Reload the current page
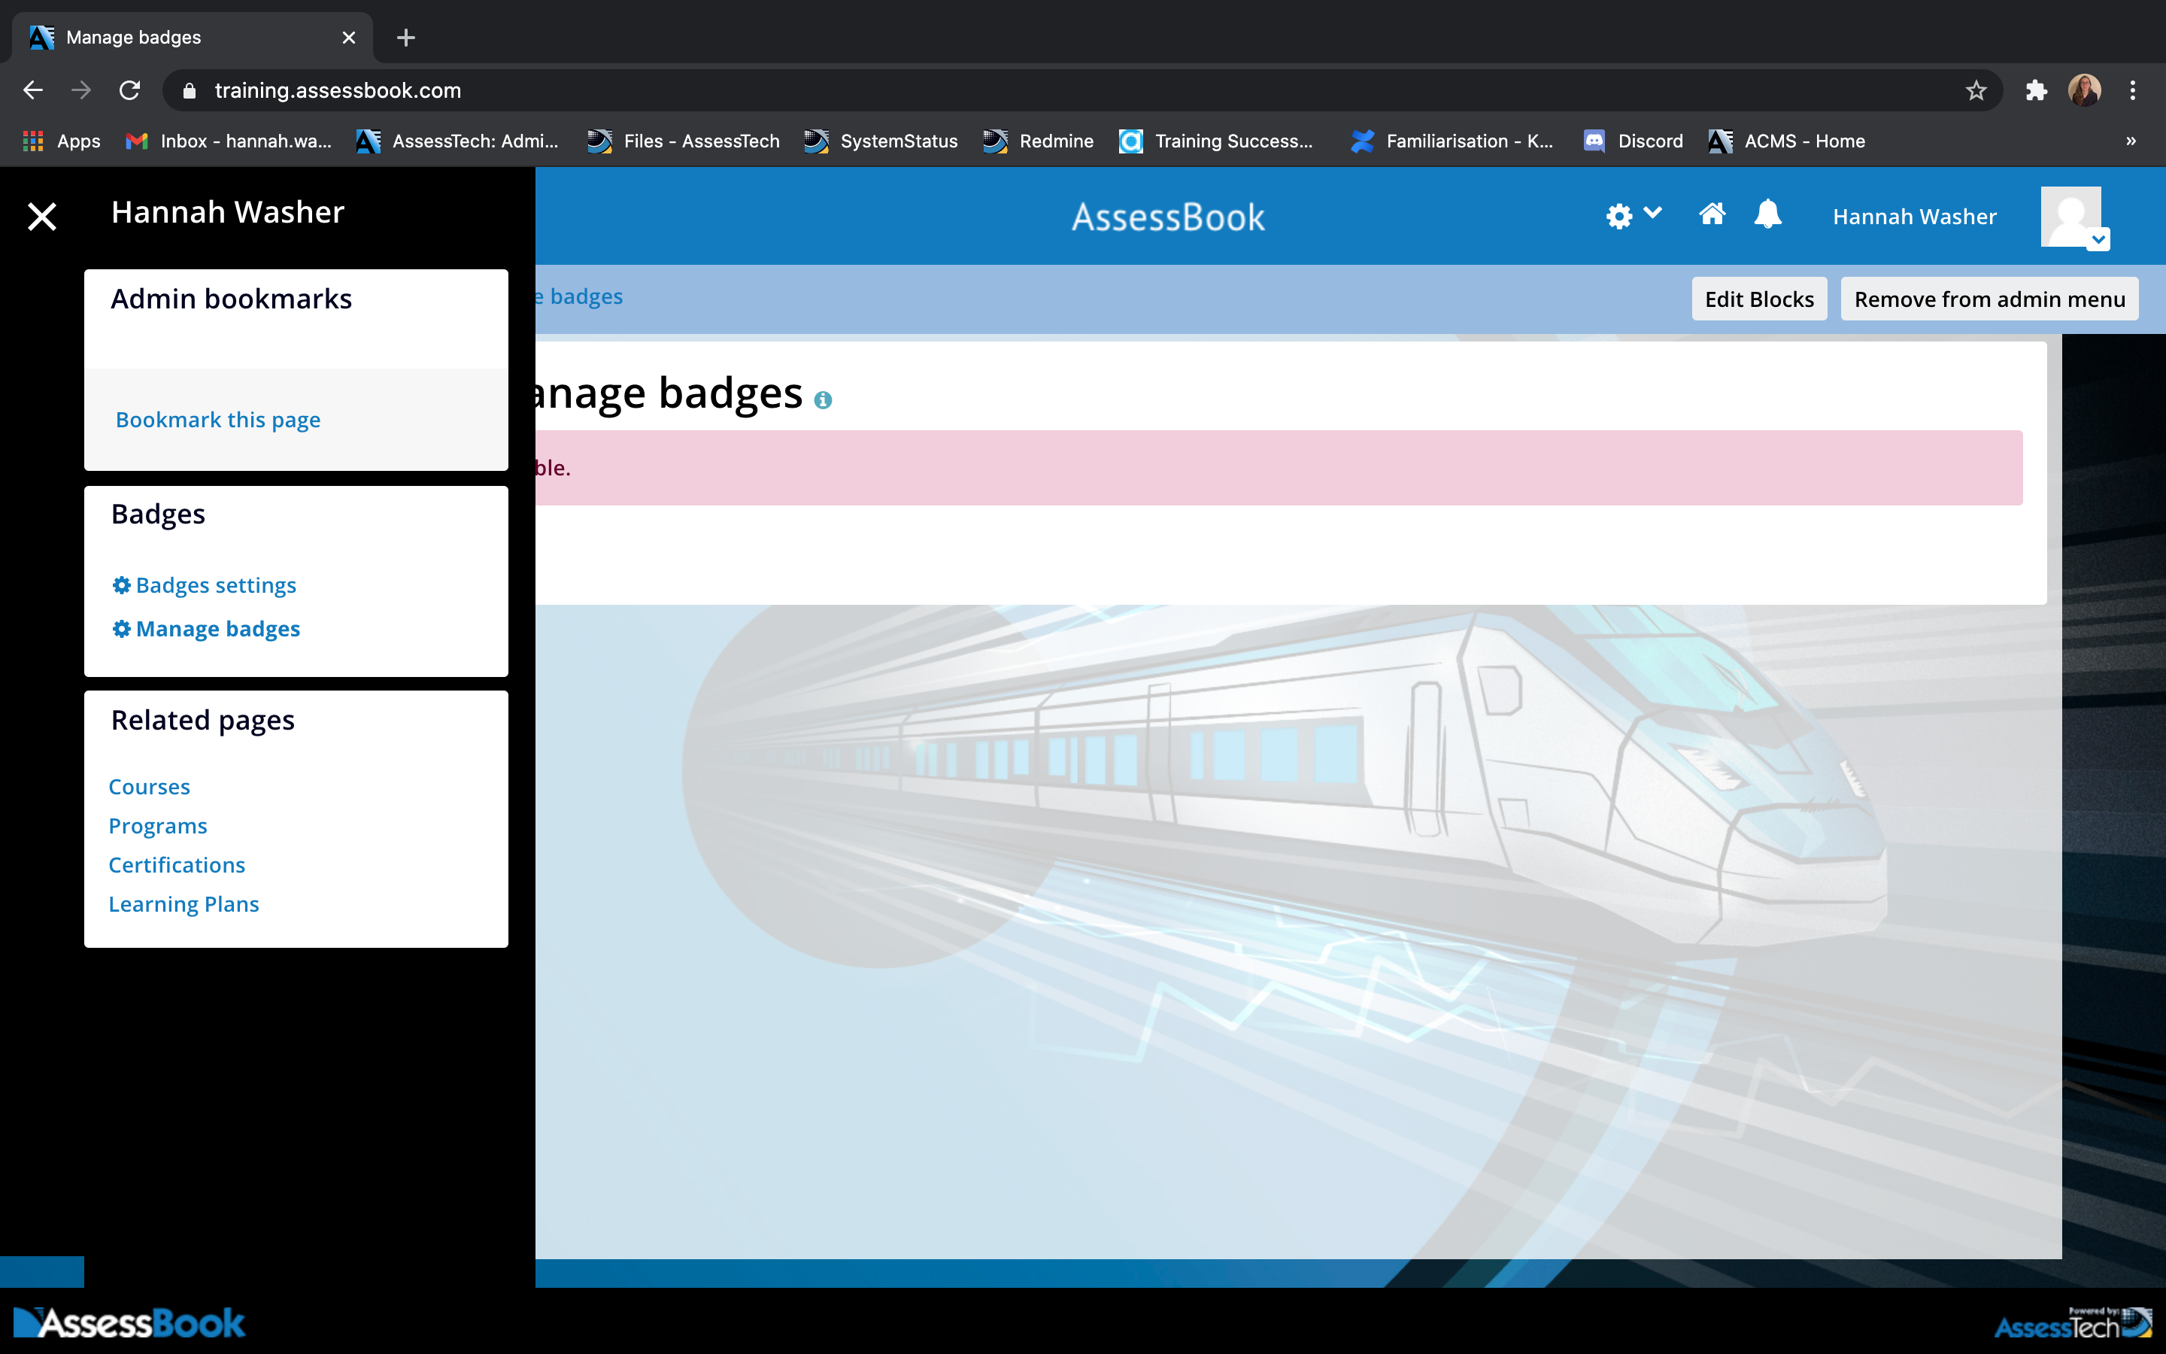The height and width of the screenshot is (1354, 2166). [x=130, y=90]
